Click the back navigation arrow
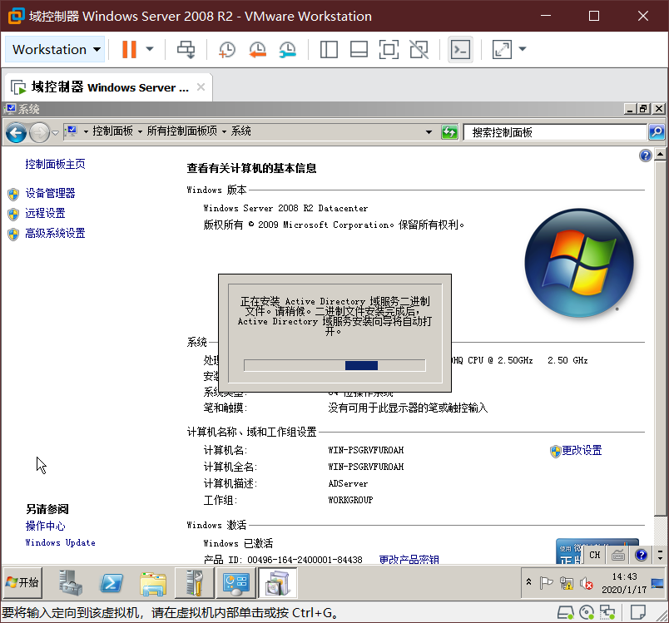The width and height of the screenshot is (669, 623). click(x=16, y=132)
